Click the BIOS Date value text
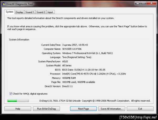The image size is (158, 120). 84,70
